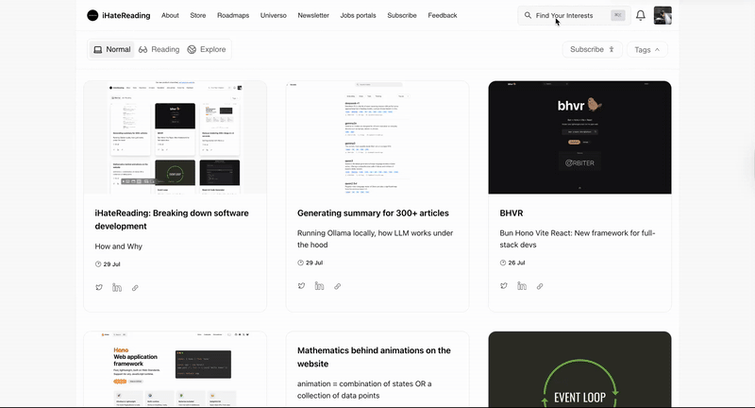Switch to Reading view mode
Image resolution: width=755 pixels, height=408 pixels.
(159, 50)
